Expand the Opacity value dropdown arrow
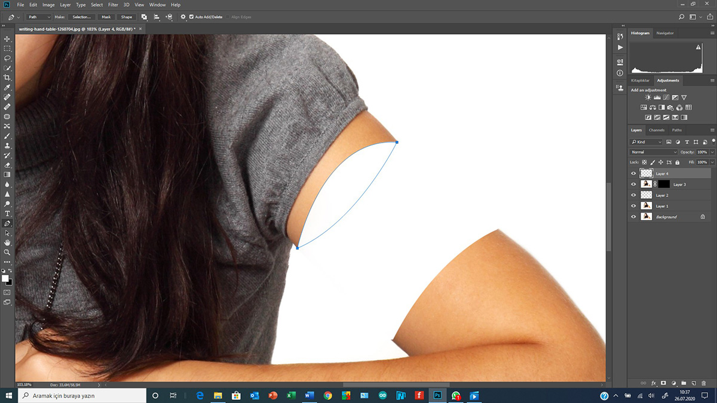The height and width of the screenshot is (403, 717). pos(710,152)
